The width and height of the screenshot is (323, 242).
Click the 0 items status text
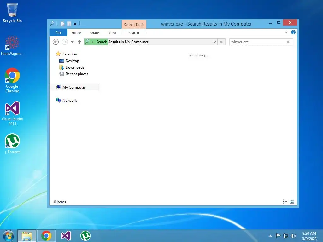(x=60, y=202)
